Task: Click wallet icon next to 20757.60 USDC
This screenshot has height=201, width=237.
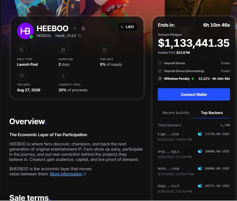Action: 200,186
